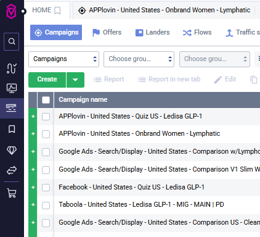Open the Create button dropdown arrow
The width and height of the screenshot is (260, 237).
[x=75, y=80]
